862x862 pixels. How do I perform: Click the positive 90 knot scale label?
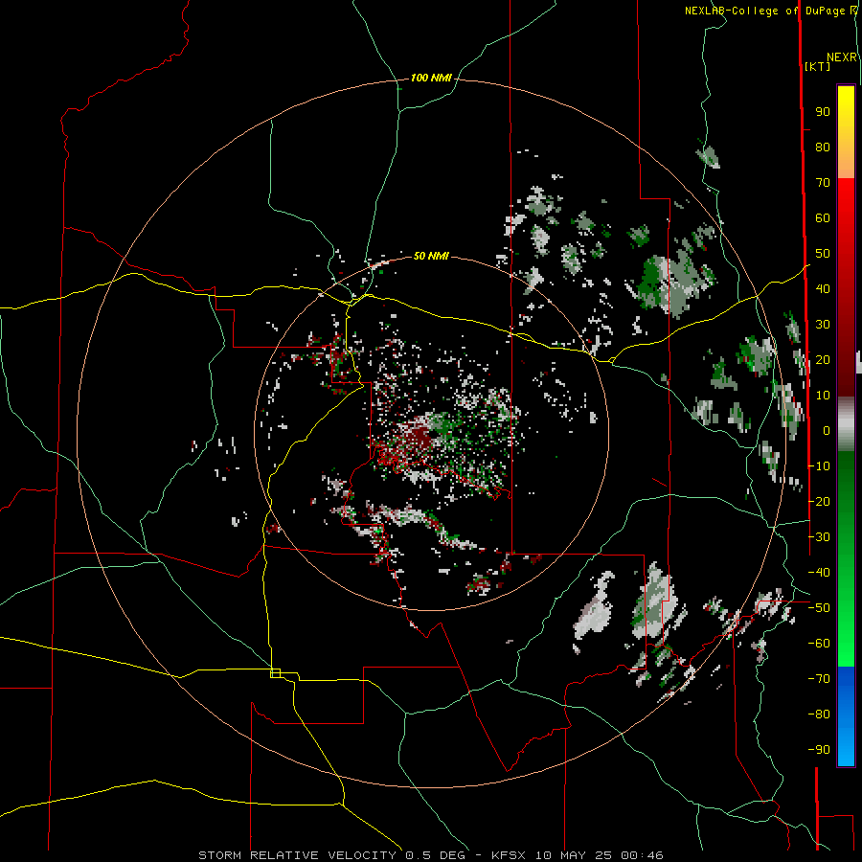(823, 112)
